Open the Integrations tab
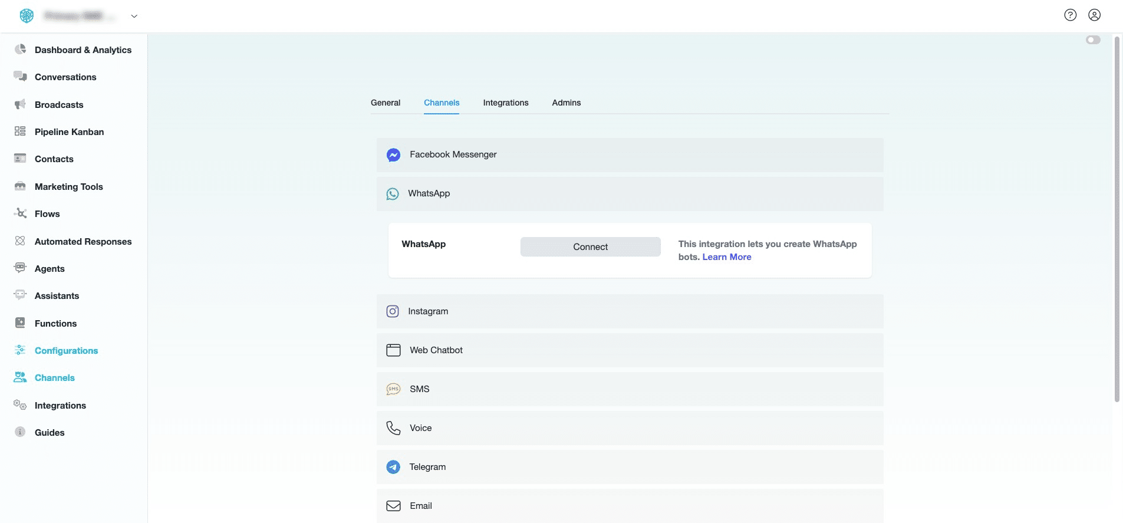The image size is (1123, 523). [x=506, y=103]
